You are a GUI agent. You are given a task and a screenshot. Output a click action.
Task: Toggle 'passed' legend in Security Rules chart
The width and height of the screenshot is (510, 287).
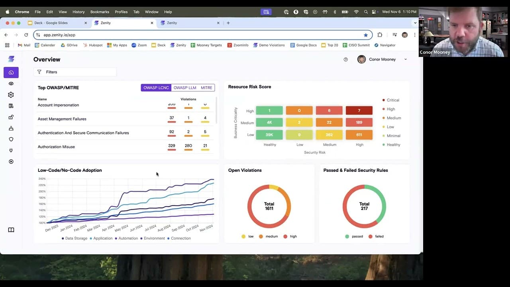coord(354,236)
